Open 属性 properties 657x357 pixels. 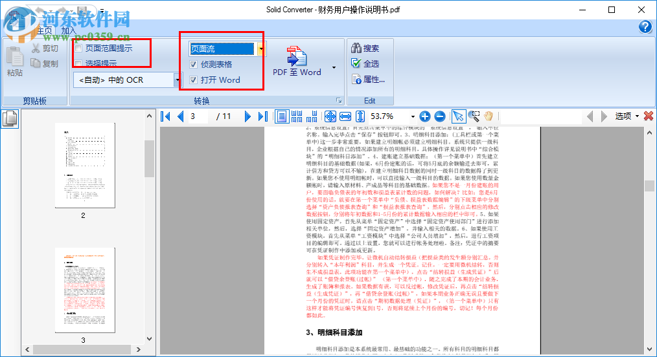click(x=368, y=79)
